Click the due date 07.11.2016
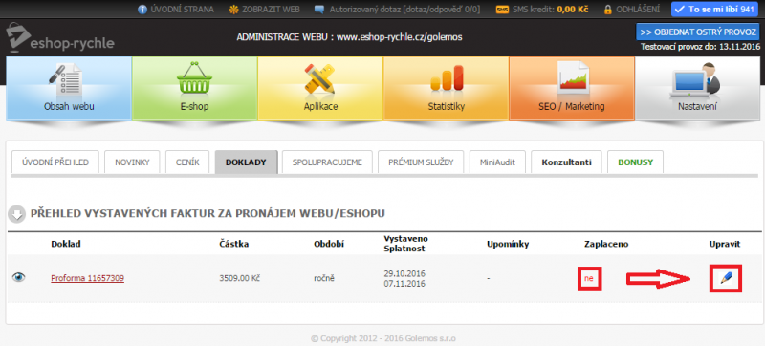Viewport: 765px width, 346px height. tap(404, 284)
